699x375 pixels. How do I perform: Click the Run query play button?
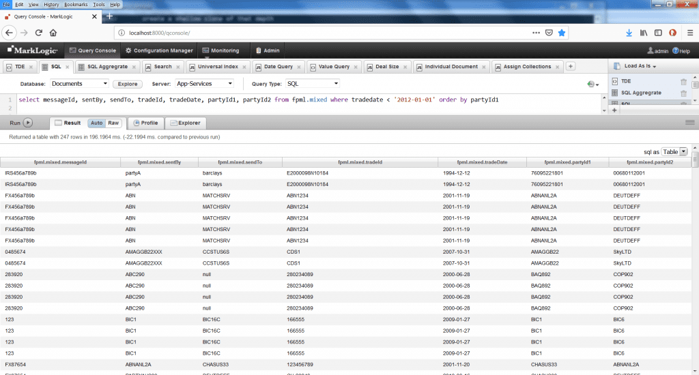[x=27, y=123]
